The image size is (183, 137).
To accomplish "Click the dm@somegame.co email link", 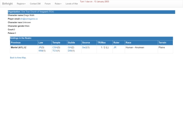I will pos(29,19).
